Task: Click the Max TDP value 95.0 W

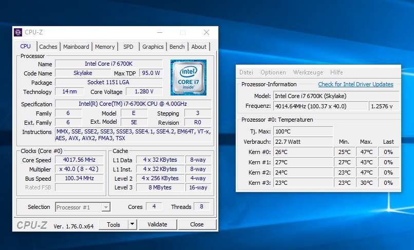Action: point(151,73)
